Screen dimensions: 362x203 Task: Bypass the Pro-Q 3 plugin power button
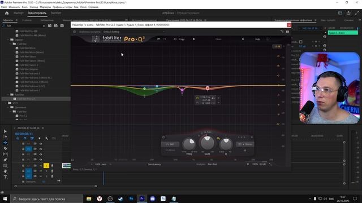75,32
